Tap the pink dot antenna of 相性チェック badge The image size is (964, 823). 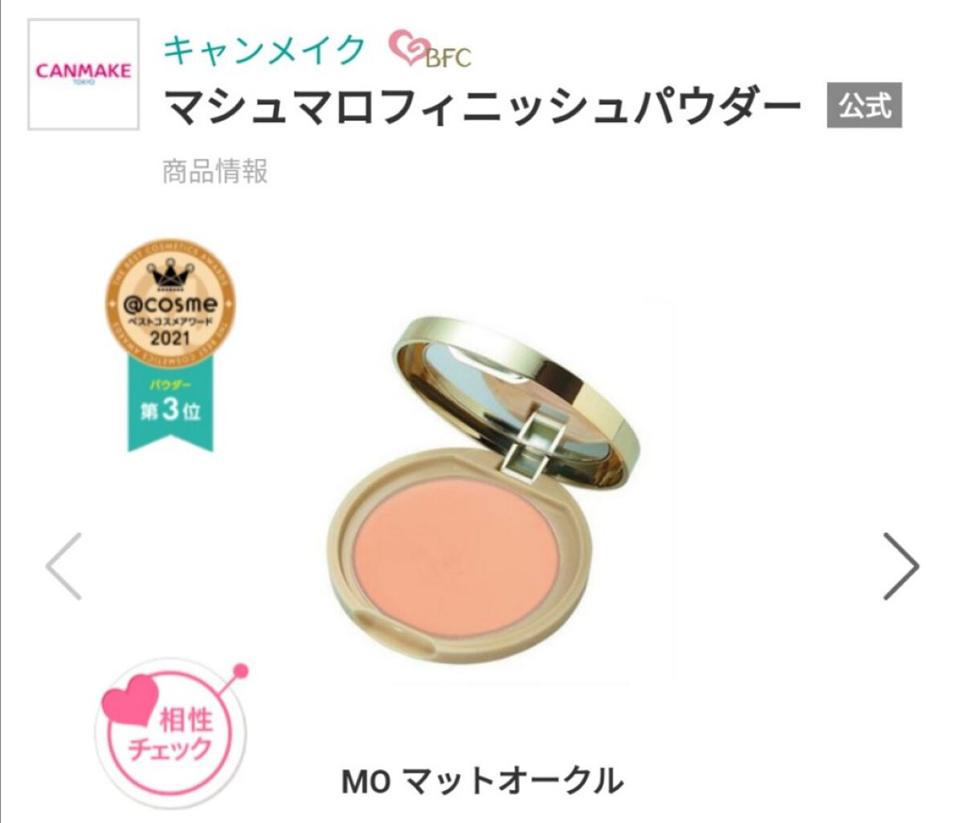pyautogui.click(x=239, y=670)
